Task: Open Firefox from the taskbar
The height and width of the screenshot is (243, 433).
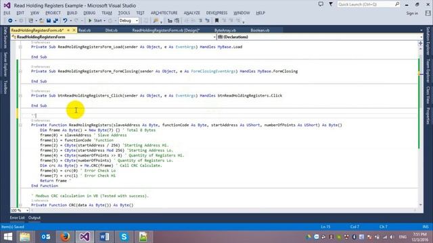Action: [x=65, y=237]
